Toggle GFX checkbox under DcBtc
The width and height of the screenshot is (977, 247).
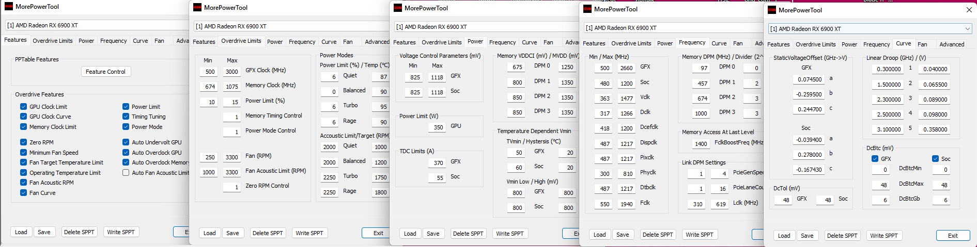coord(875,159)
